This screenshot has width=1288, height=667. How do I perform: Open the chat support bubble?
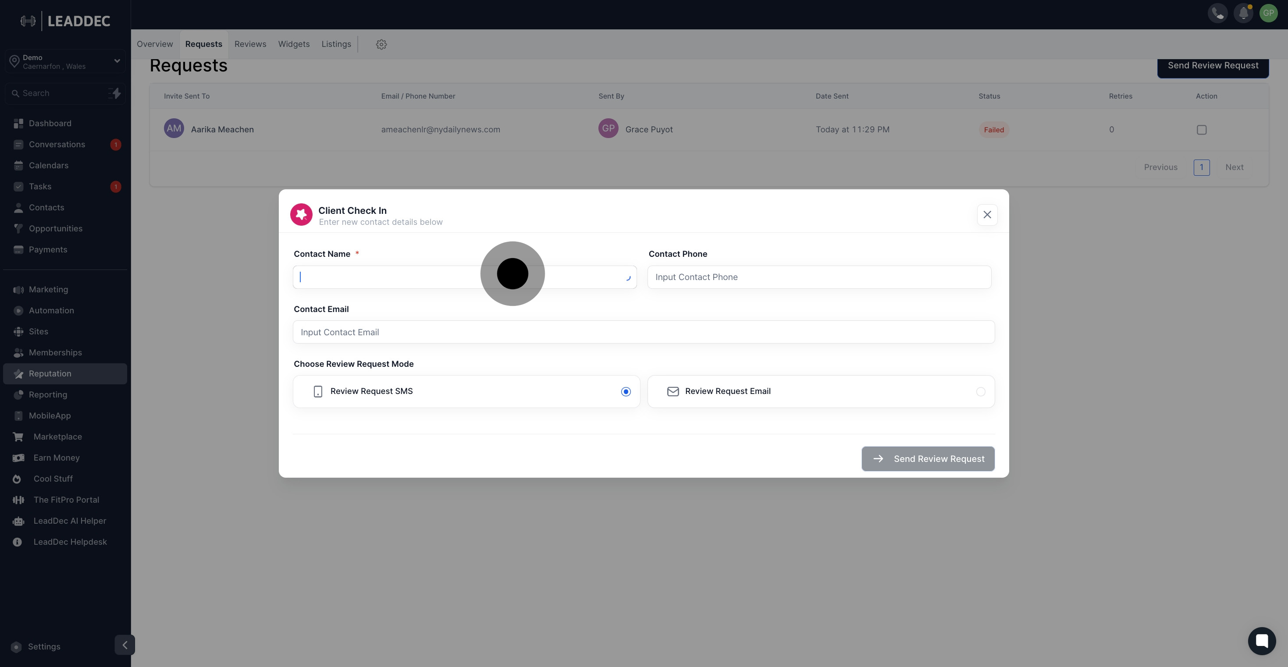[x=1262, y=641]
